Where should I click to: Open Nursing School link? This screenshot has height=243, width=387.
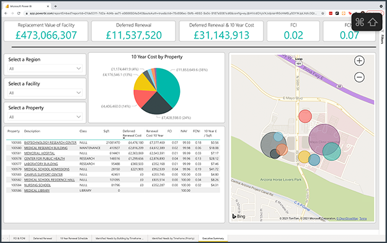click(x=37, y=185)
